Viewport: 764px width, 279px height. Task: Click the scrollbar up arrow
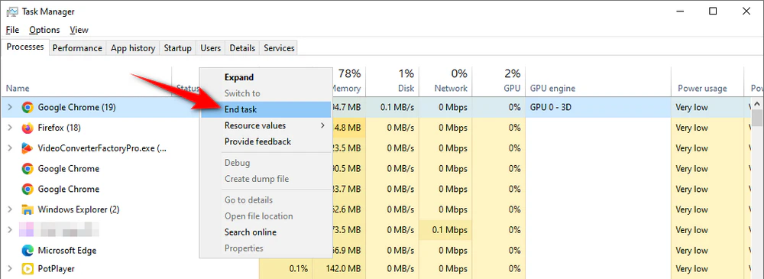tap(756, 103)
